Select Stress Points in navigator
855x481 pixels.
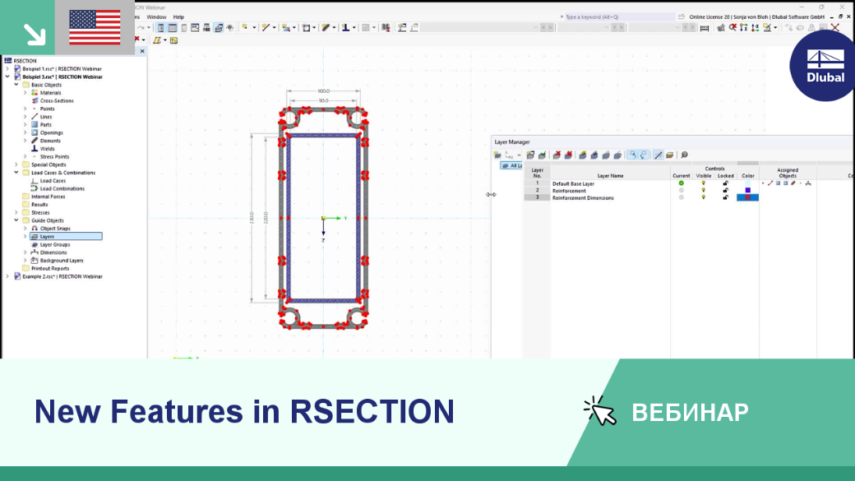[x=54, y=156]
